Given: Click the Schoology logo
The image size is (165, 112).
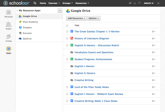Looking at the screenshot, I should point(16,3).
